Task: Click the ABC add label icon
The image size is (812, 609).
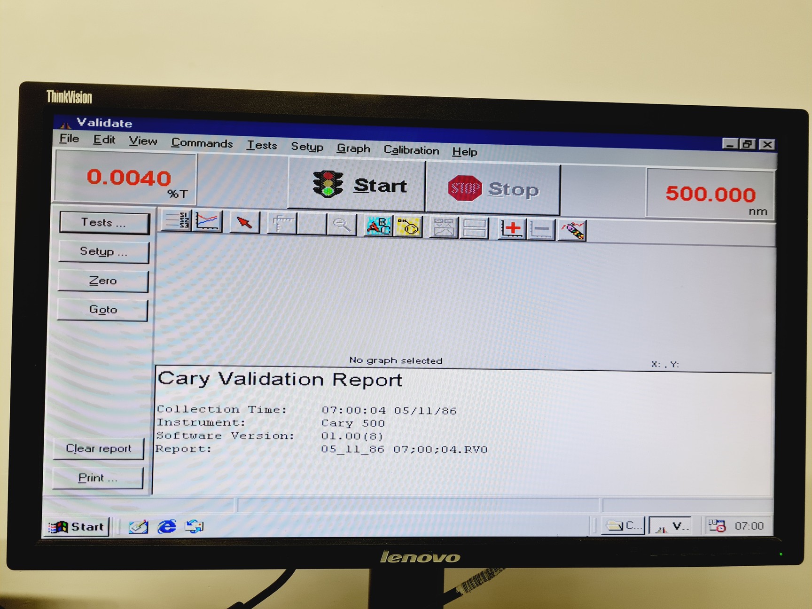Action: [378, 226]
